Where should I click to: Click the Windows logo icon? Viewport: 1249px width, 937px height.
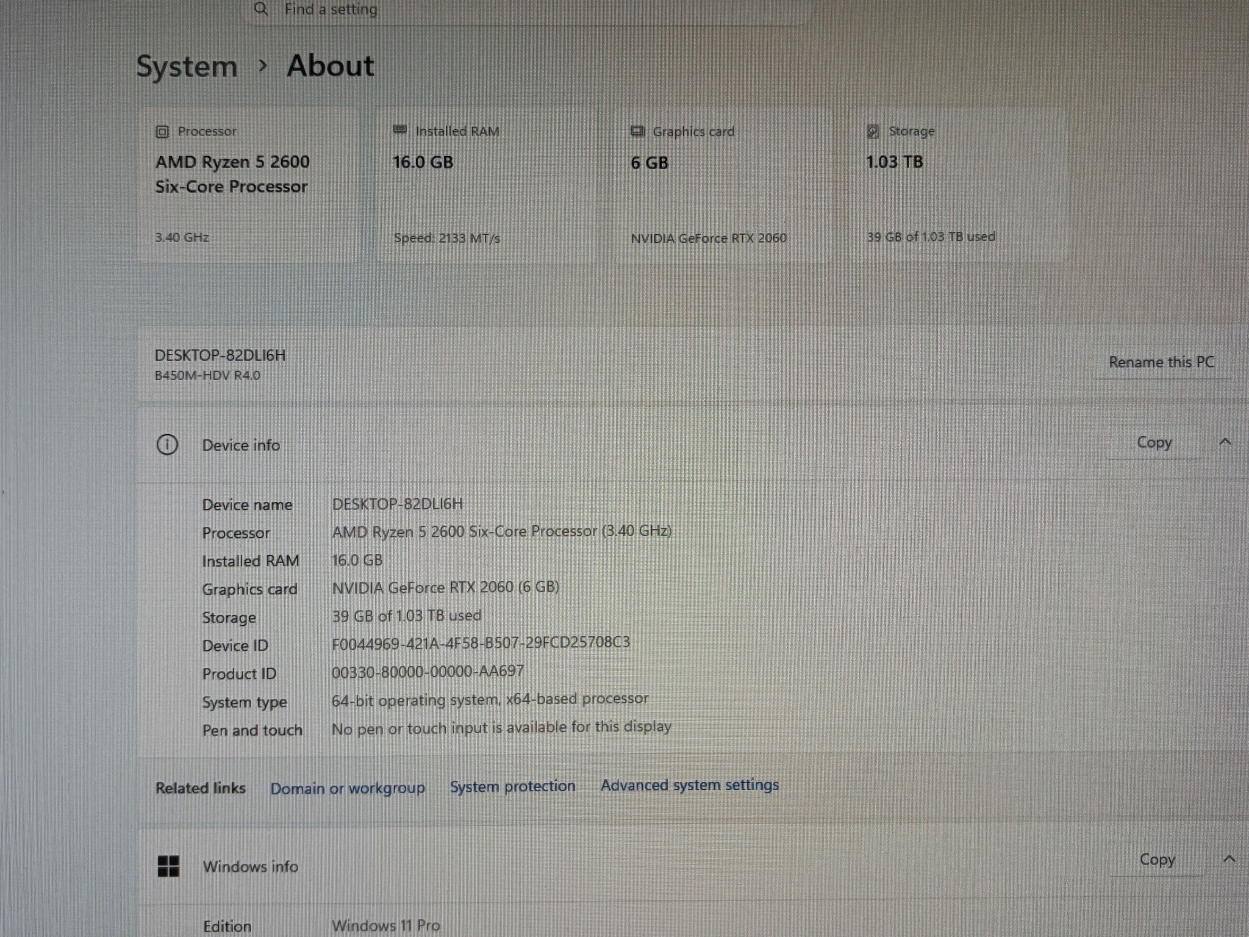pyautogui.click(x=168, y=866)
